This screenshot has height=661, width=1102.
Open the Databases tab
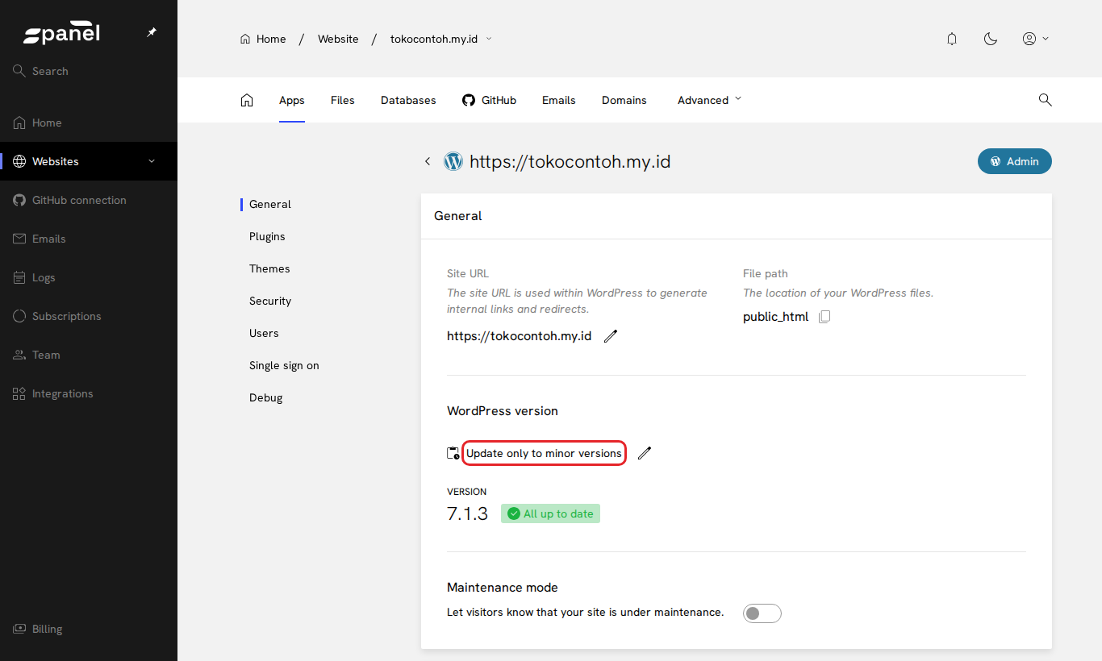pos(408,100)
